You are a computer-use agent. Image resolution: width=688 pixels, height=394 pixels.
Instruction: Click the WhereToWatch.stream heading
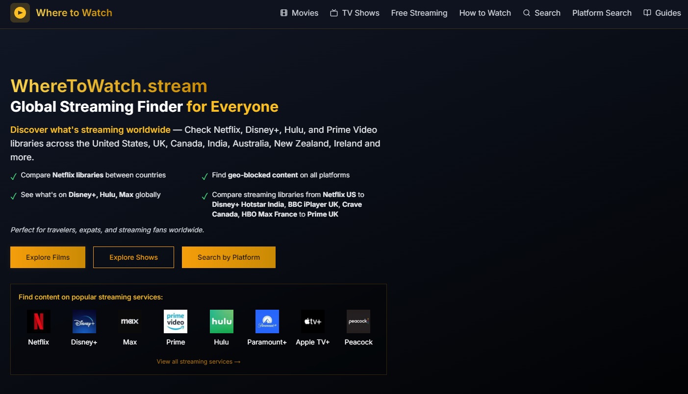coord(109,86)
